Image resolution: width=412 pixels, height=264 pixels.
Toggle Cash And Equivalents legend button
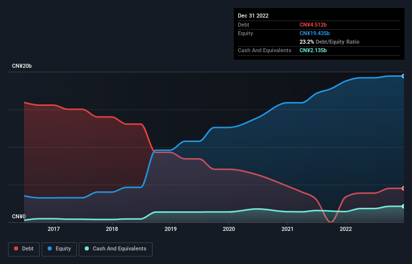tap(115, 249)
